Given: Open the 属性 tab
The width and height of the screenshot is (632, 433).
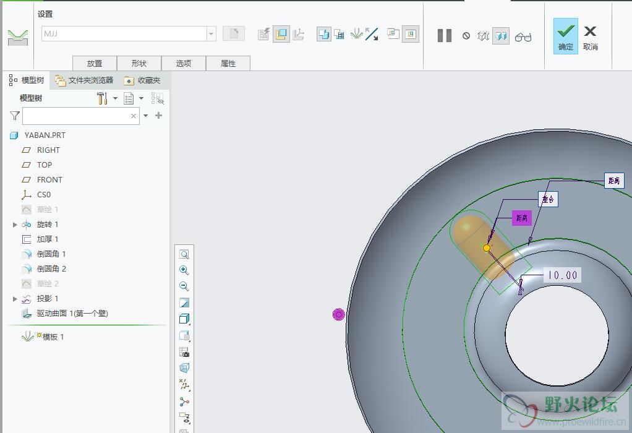Looking at the screenshot, I should [228, 63].
